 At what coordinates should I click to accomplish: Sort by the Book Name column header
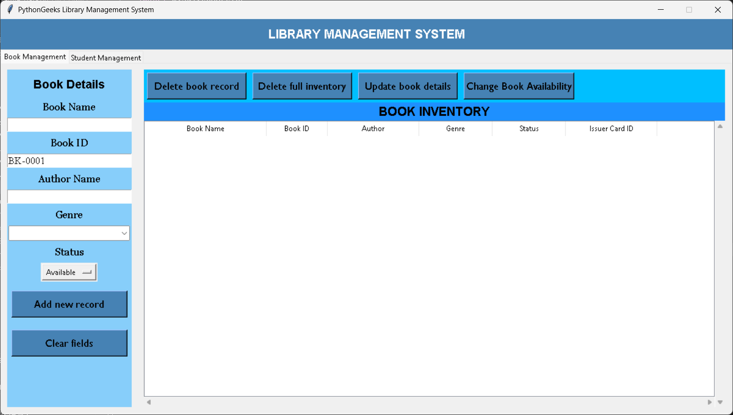point(205,129)
